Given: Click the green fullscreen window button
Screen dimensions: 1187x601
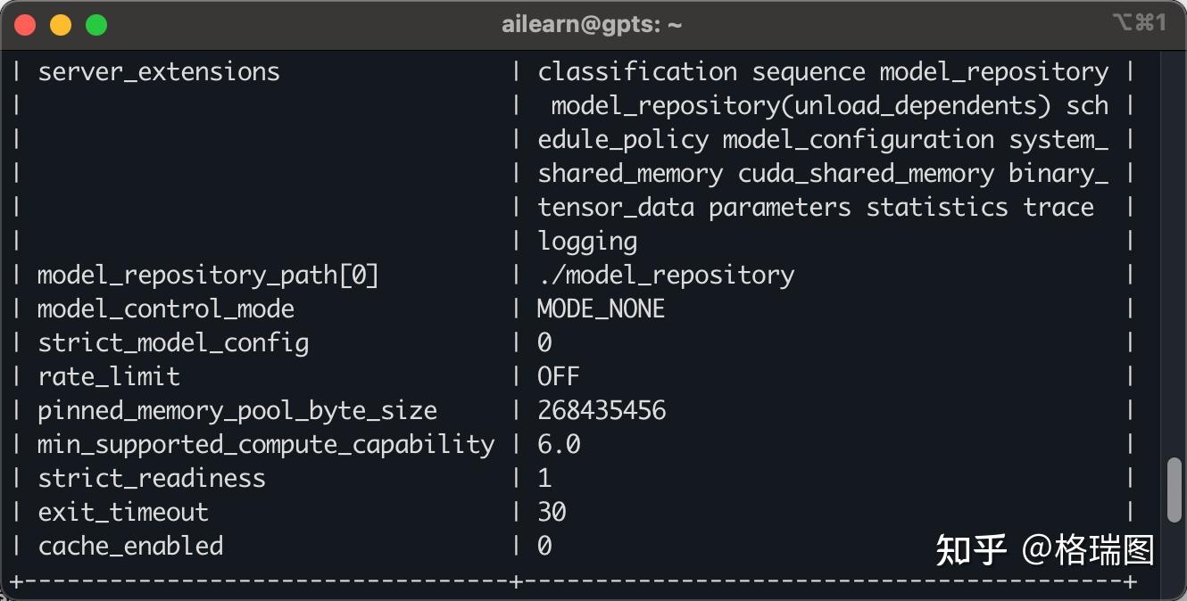Looking at the screenshot, I should [x=95, y=25].
